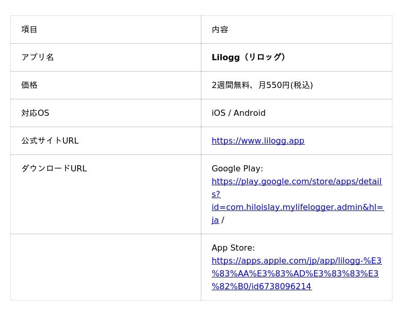Select the 価格 row label

click(29, 85)
